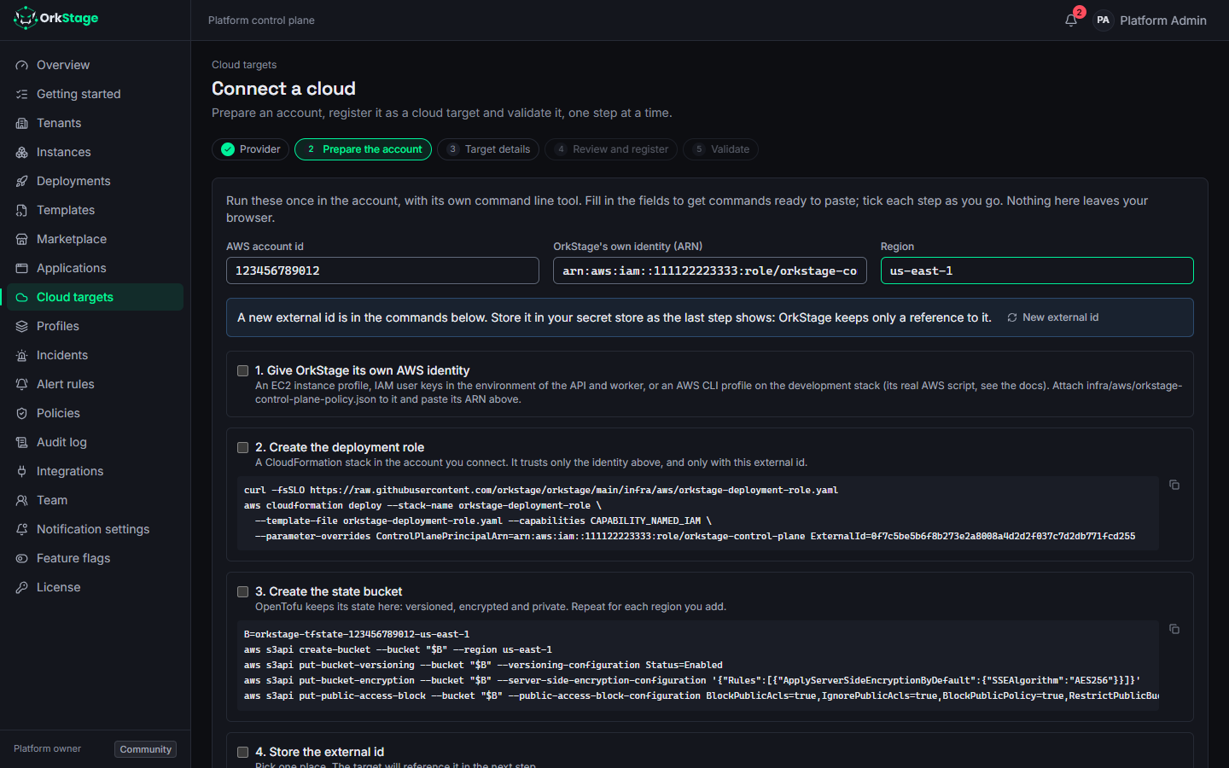Click the Alert rules icon
Screen dimensions: 1229x768
click(22, 384)
